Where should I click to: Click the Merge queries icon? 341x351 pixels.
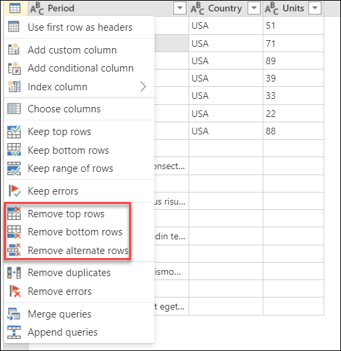pos(14,314)
